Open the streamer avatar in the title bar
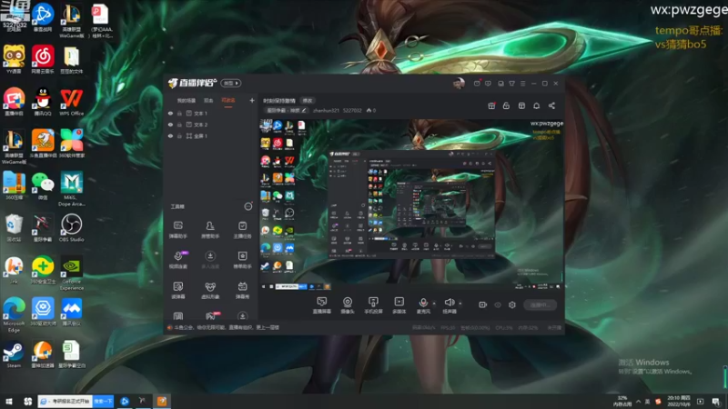The image size is (728, 409). pyautogui.click(x=459, y=84)
